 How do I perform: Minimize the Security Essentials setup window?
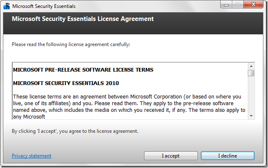click(227, 5)
